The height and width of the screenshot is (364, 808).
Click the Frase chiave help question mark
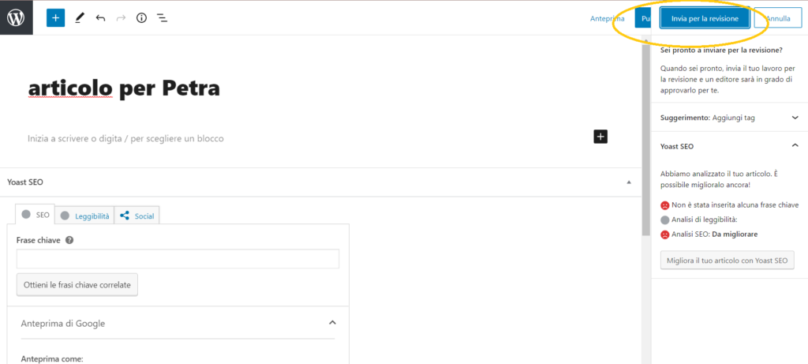point(69,240)
